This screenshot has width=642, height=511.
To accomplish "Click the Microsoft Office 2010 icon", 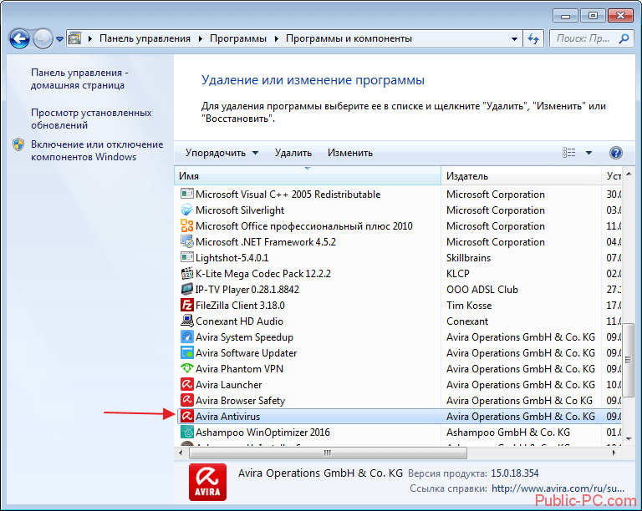I will [187, 225].
